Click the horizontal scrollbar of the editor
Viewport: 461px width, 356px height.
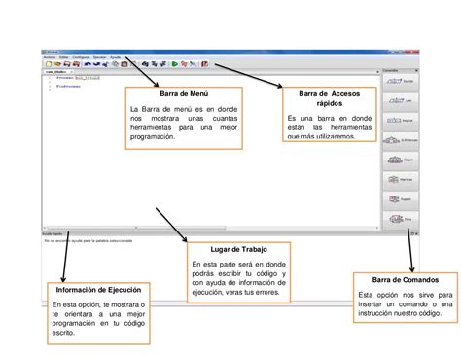tap(136, 228)
